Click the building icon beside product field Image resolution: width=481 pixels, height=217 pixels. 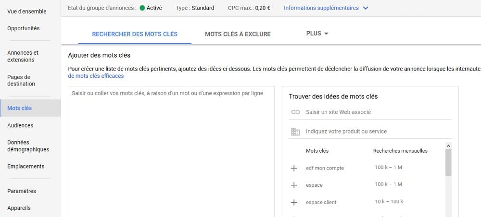295,132
